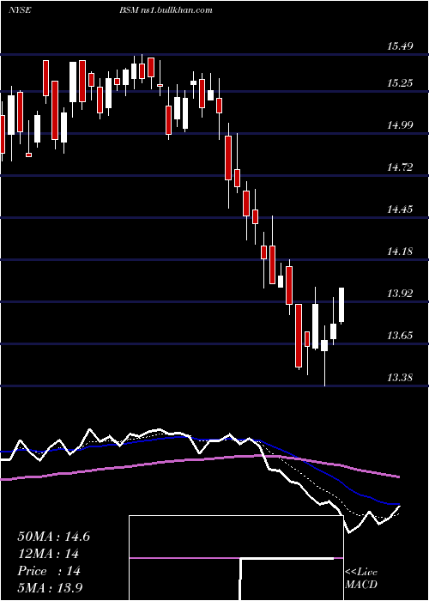This screenshot has height=601, width=429.
Task: Select the 15.49 price level label
Action: click(400, 46)
